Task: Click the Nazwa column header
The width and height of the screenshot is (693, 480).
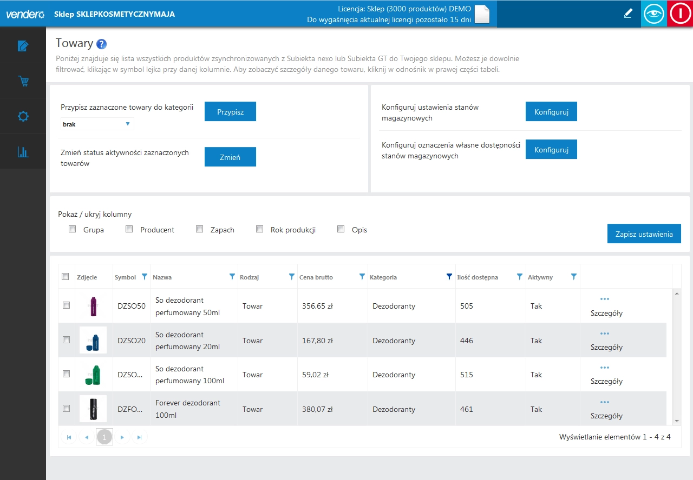Action: pyautogui.click(x=162, y=277)
